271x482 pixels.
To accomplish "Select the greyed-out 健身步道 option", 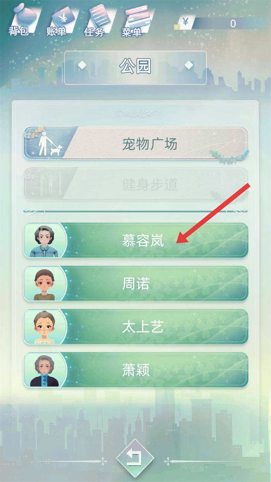I will (135, 184).
